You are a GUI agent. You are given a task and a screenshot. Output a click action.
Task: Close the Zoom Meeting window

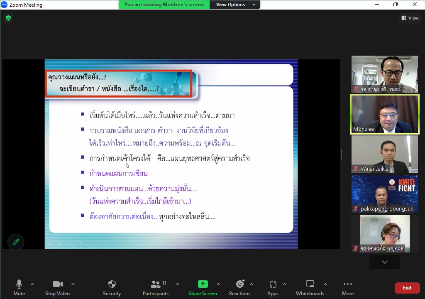415,4
